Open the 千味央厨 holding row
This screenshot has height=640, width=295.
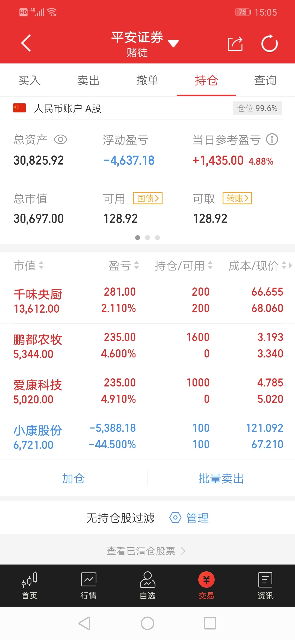pyautogui.click(x=147, y=301)
